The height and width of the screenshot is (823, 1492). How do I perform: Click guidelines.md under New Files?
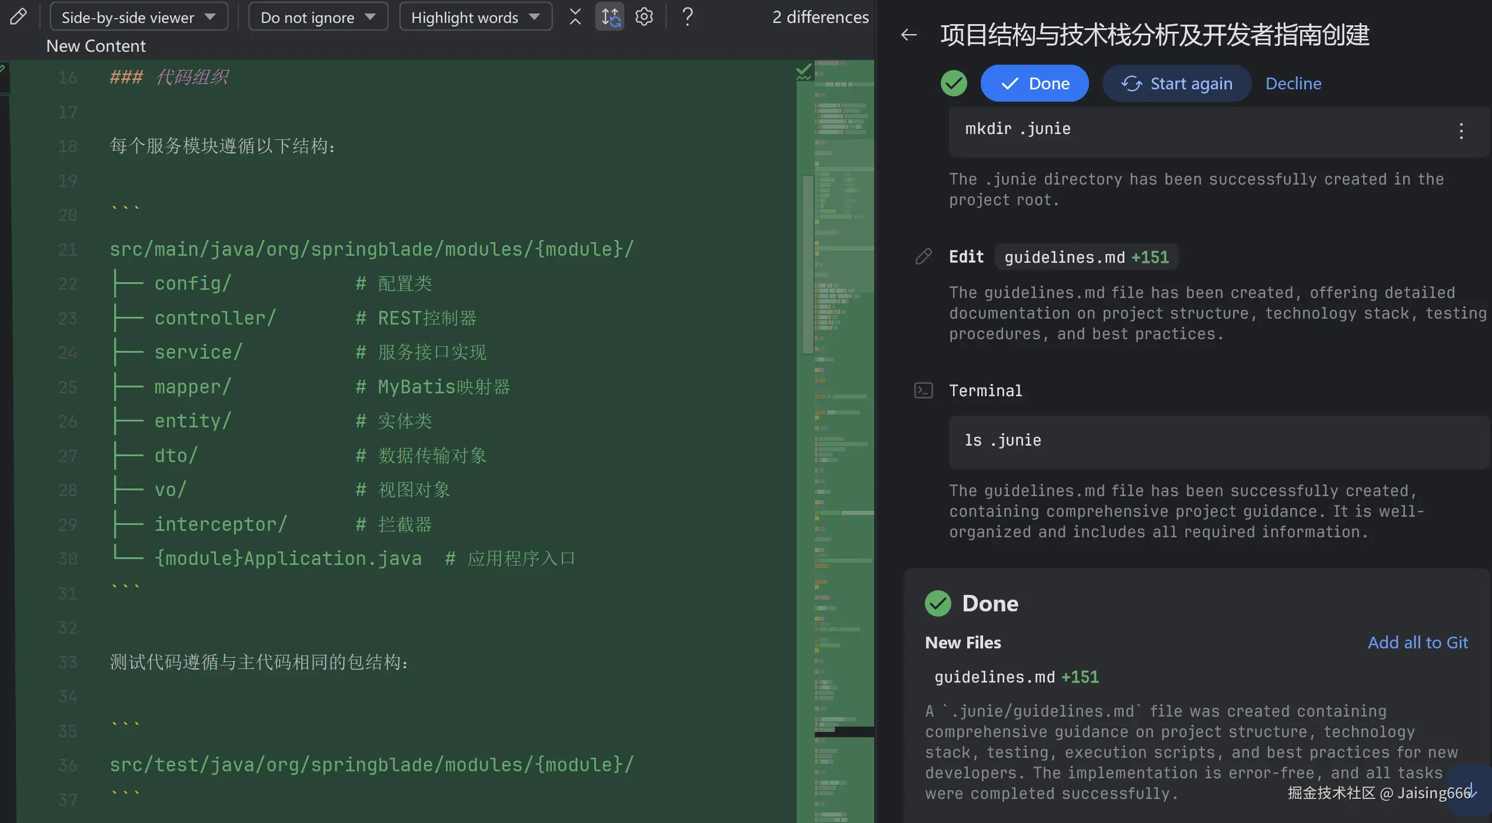tap(994, 677)
